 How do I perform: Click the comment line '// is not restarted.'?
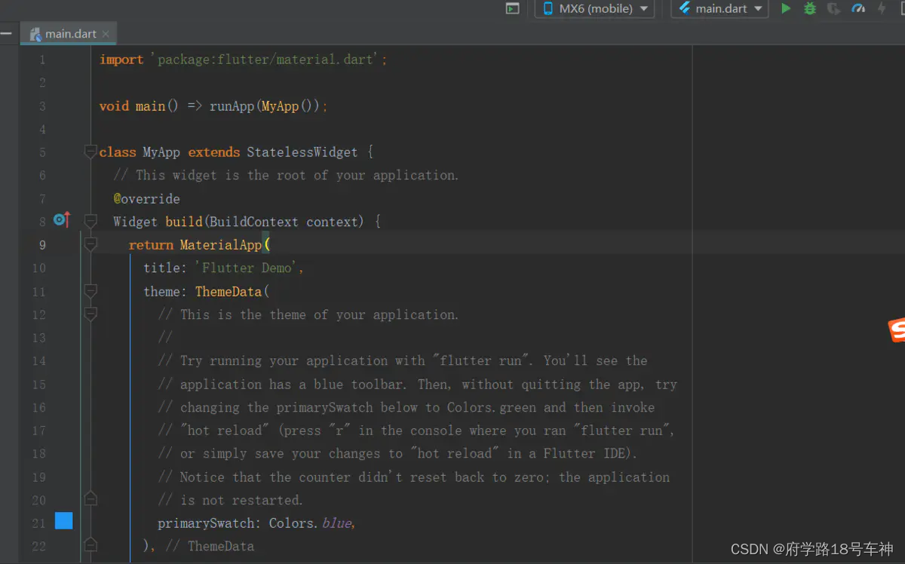[230, 500]
